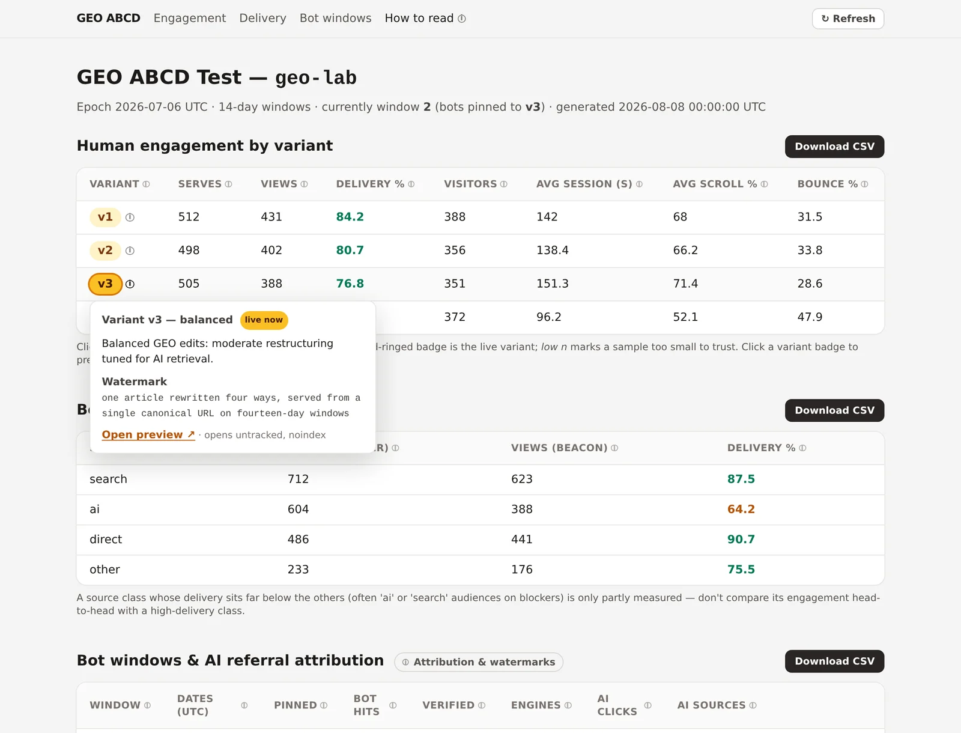Click delivery value 90.7 in direct row

pyautogui.click(x=741, y=540)
